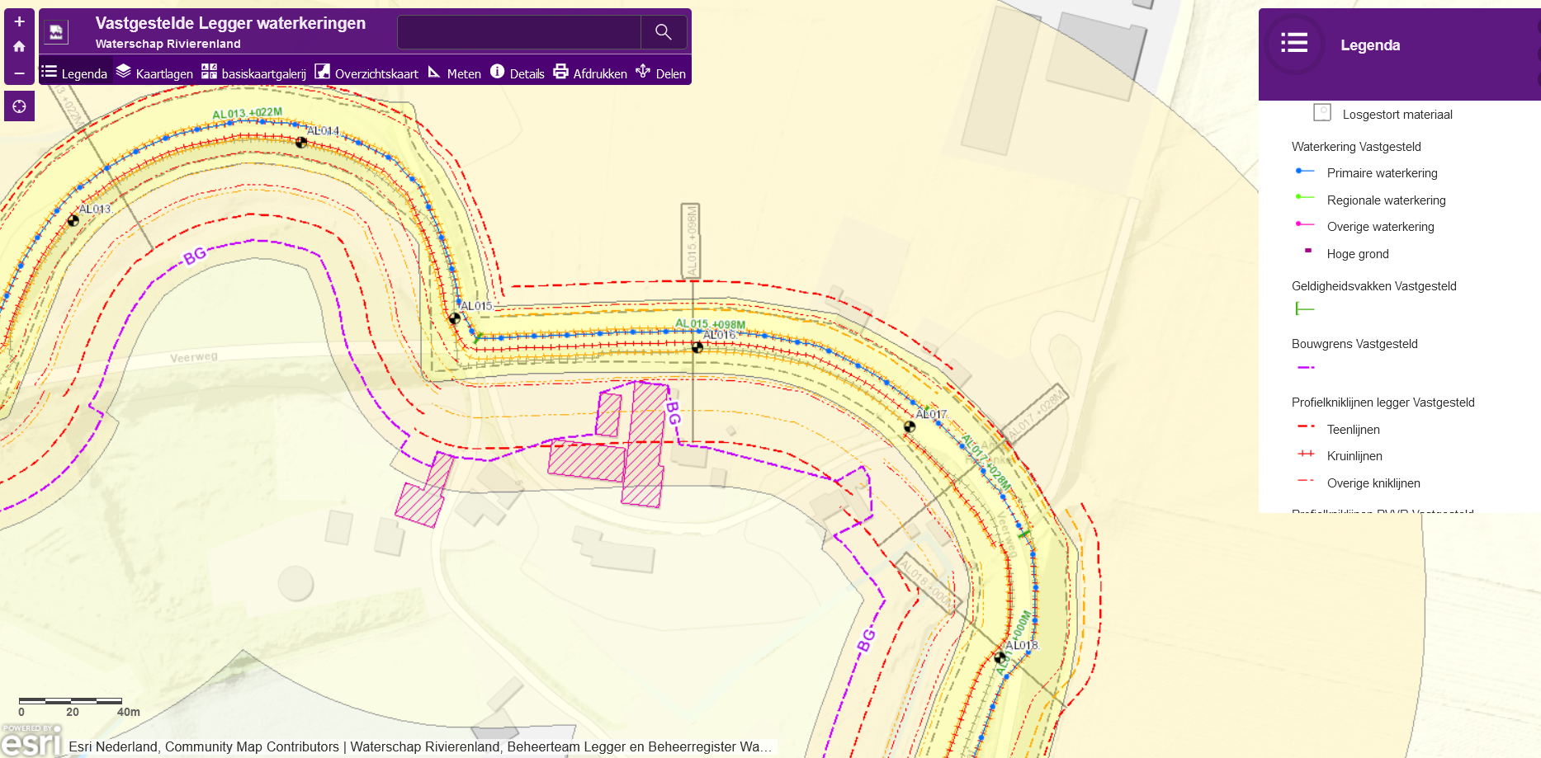1541x758 pixels.
Task: Click the Hoge grond legend symbol
Action: [1307, 251]
